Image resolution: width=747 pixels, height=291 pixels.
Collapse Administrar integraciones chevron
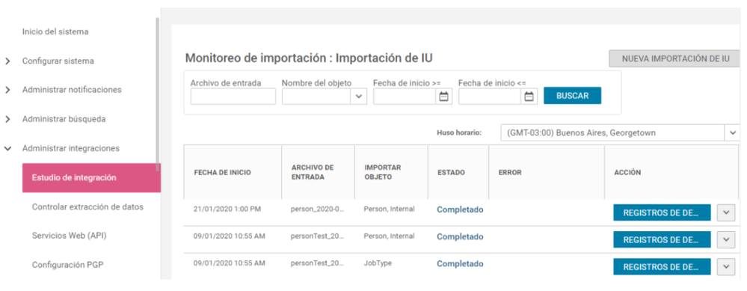7,149
